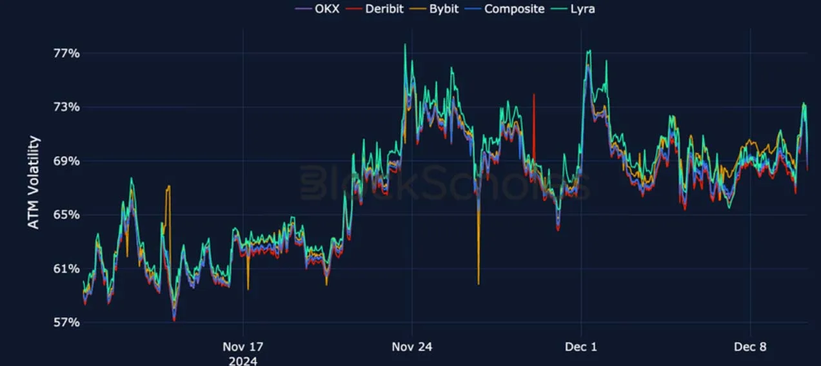Click the 73% y-axis label
Image resolution: width=821 pixels, height=366 pixels.
click(66, 107)
